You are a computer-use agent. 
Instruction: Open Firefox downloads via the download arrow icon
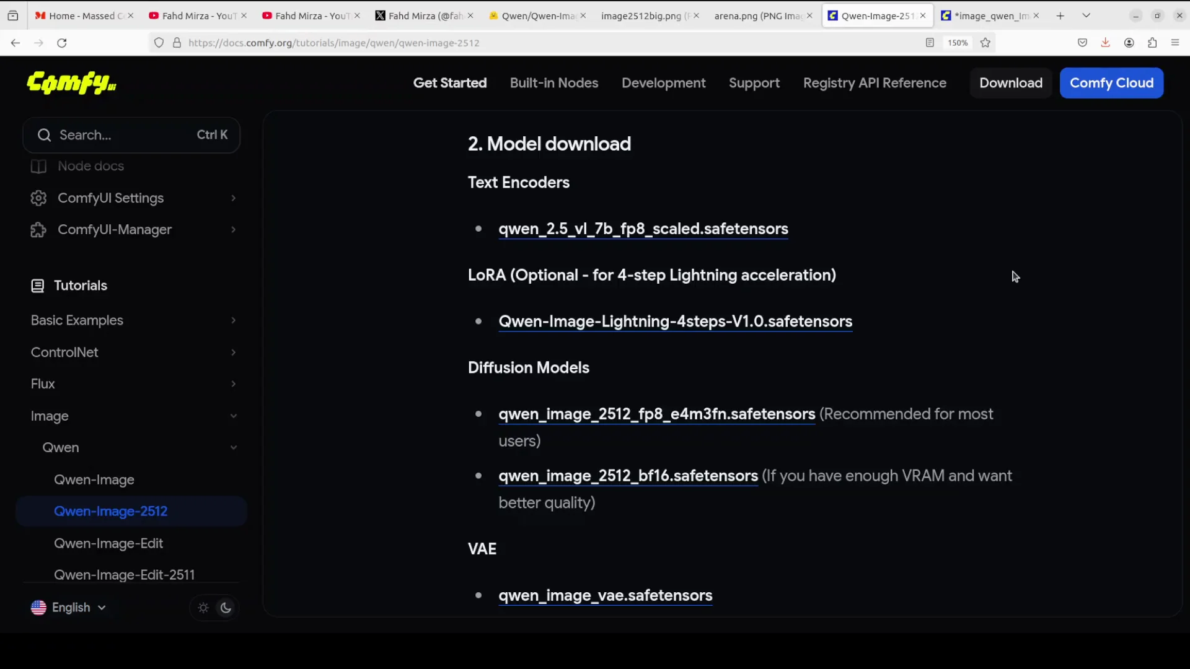(1106, 43)
